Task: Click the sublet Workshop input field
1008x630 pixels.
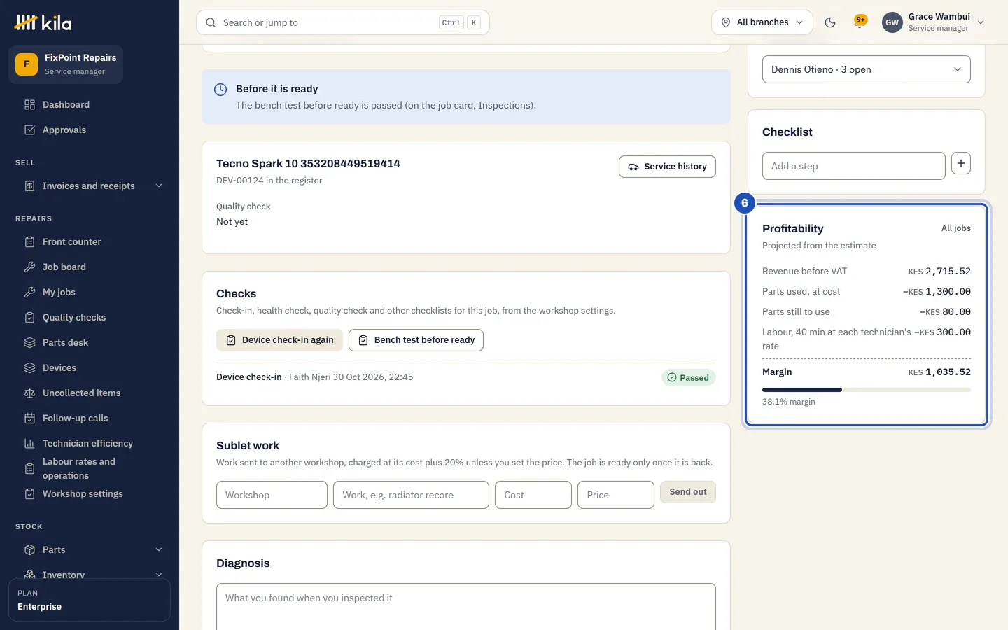Action: click(x=272, y=495)
